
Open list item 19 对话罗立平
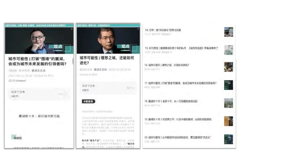click(x=178, y=119)
